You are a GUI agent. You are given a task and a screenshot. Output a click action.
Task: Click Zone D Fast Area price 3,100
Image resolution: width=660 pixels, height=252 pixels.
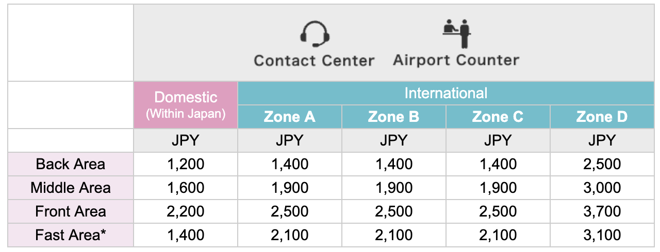[x=602, y=235]
